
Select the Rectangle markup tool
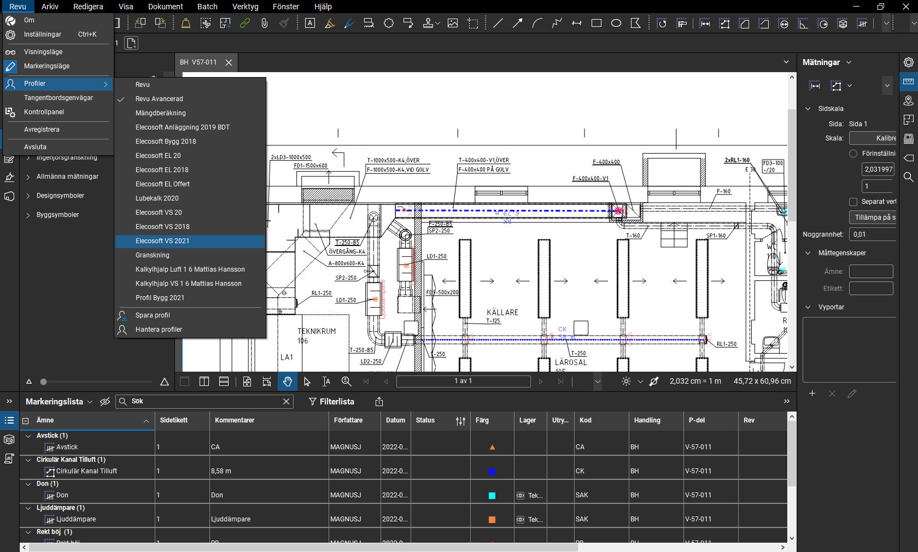click(597, 23)
